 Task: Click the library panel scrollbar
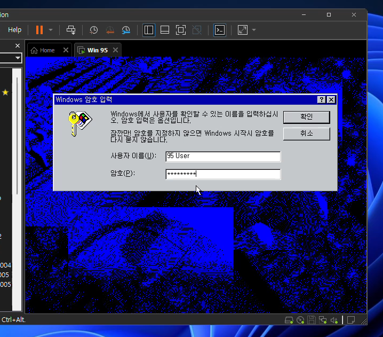tap(17, 136)
